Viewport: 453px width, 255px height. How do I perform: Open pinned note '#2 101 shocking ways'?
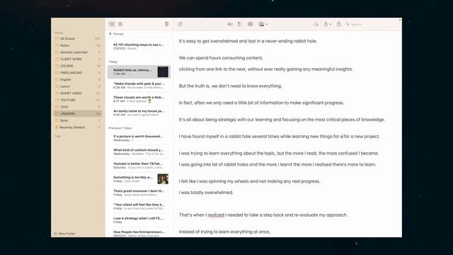click(x=139, y=46)
